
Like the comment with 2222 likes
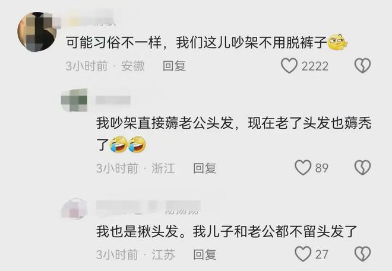(x=289, y=66)
